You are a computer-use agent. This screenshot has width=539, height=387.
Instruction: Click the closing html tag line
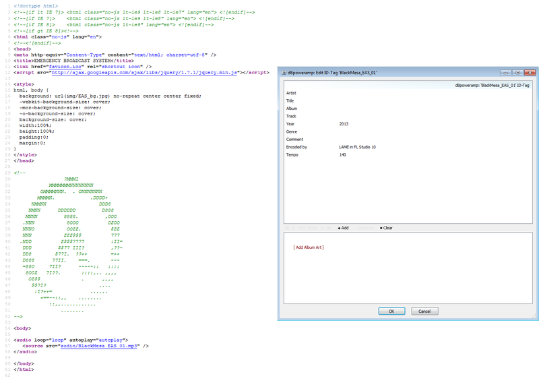[24, 369]
